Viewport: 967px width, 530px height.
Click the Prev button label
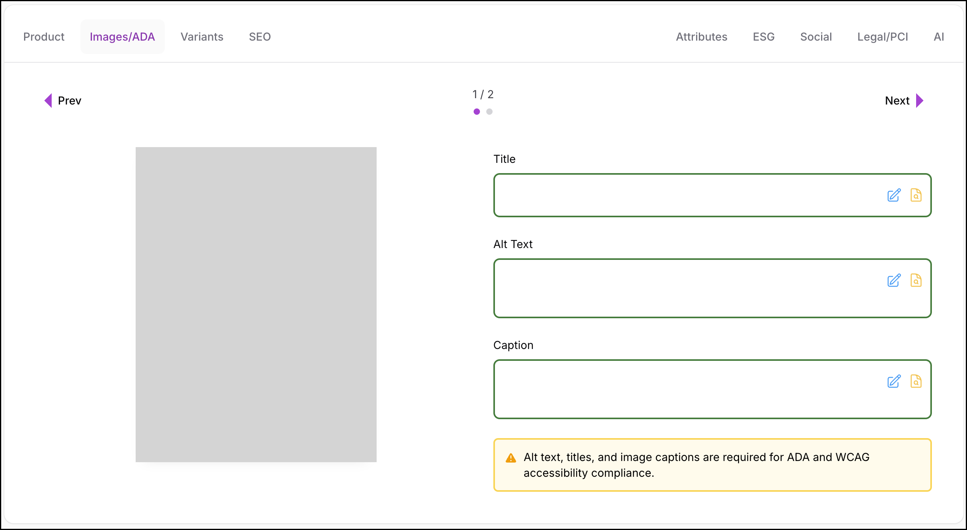[69, 101]
